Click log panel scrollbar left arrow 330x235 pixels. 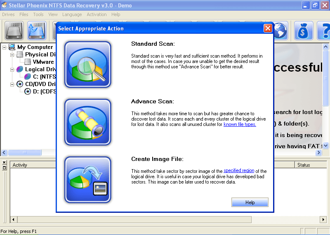[14, 220]
